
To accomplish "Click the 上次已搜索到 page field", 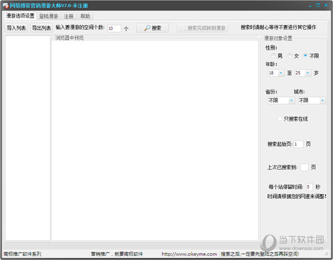I will [x=304, y=167].
